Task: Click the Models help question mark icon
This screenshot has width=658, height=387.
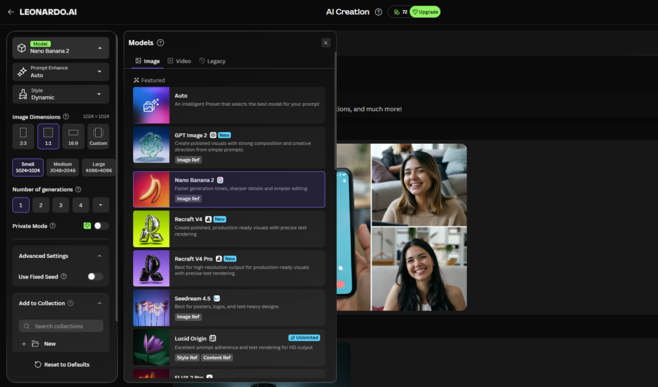Action: coord(160,43)
